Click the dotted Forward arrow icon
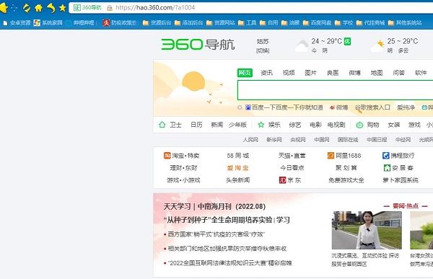 point(14,8)
